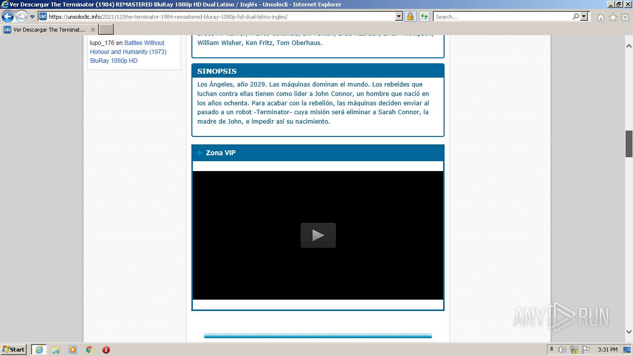Click the Internet Explorer logo in title bar
The height and width of the screenshot is (356, 633).
click(x=5, y=4)
